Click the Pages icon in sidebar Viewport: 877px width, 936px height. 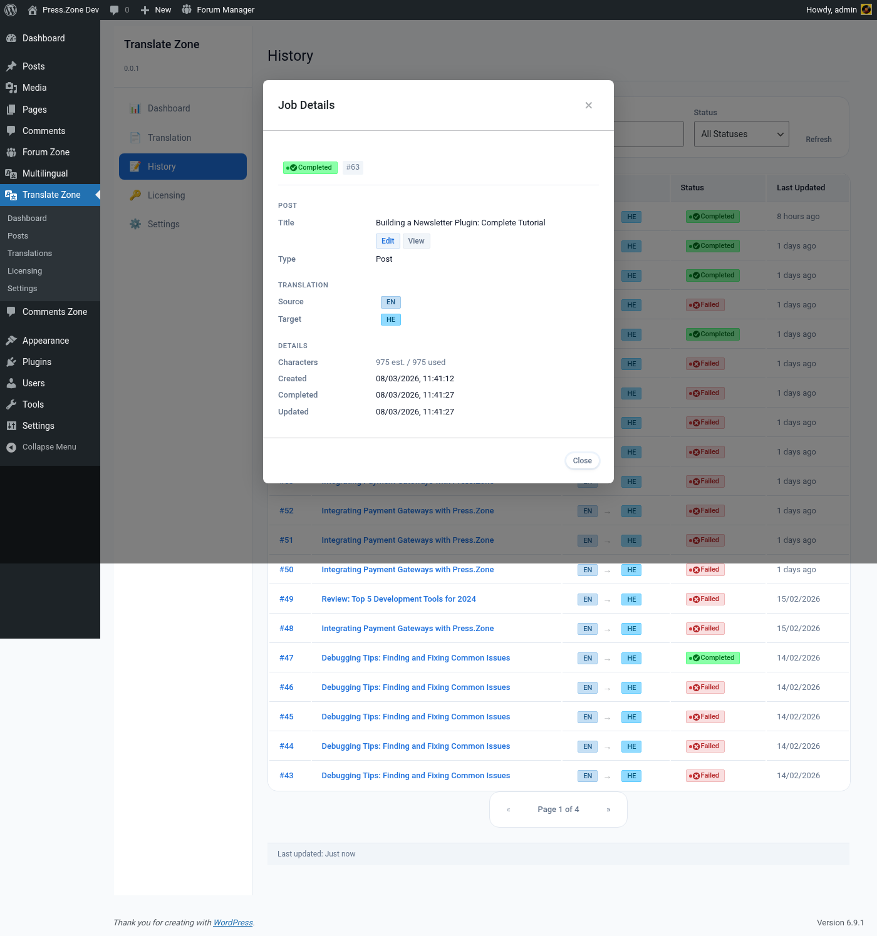11,110
